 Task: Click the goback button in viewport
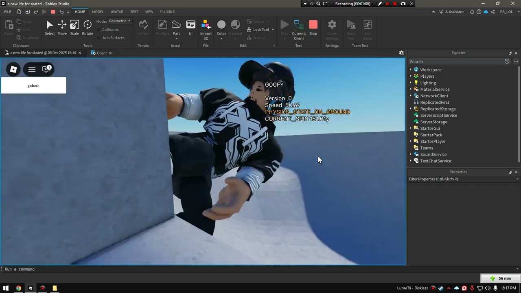(x=33, y=85)
